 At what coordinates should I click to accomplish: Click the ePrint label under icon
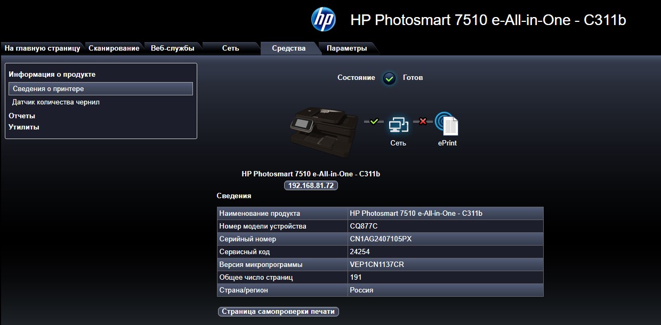(447, 143)
